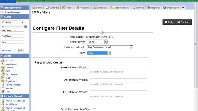
Task: Collapse the Create section
Action: point(2,55)
